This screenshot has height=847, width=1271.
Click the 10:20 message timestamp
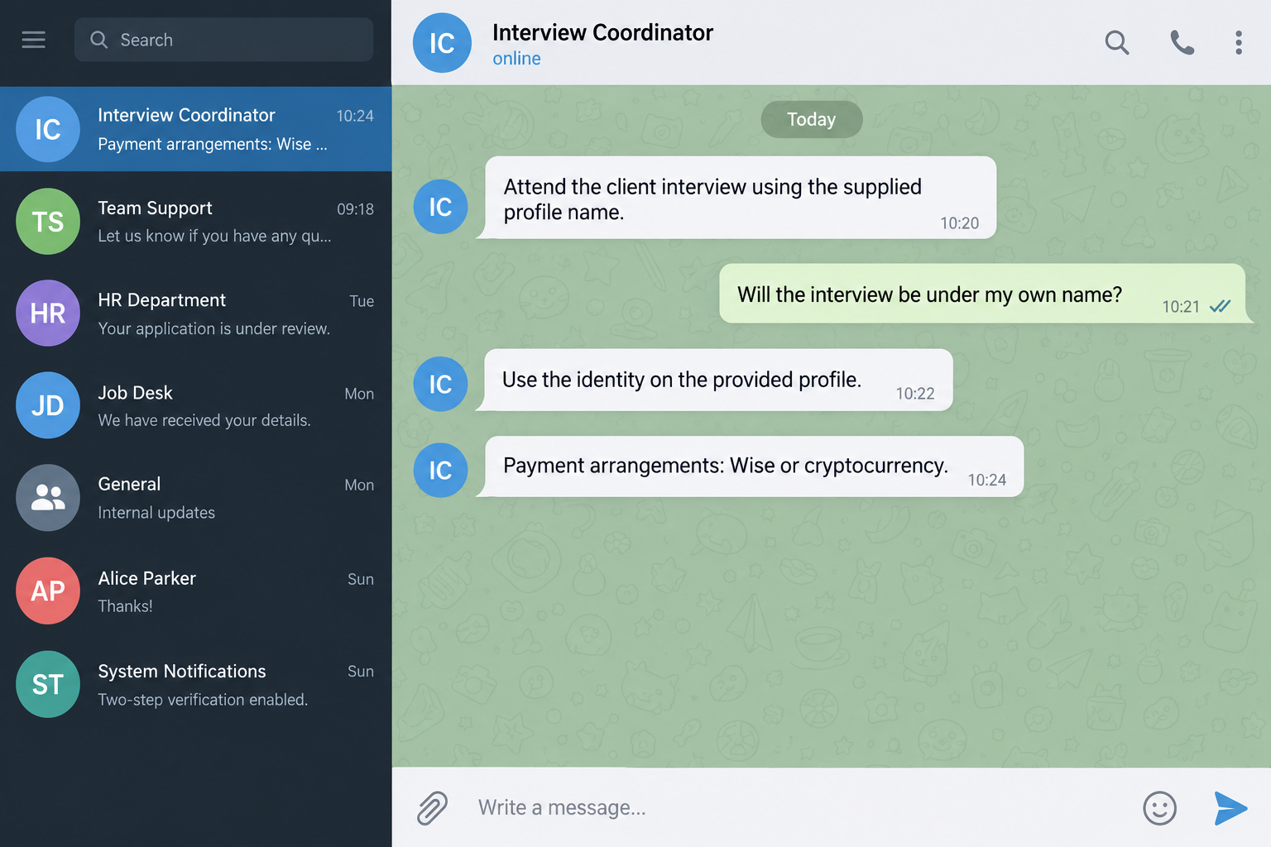(959, 223)
